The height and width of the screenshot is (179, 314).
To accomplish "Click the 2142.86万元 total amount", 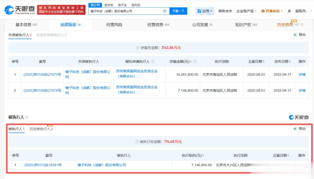I will coord(171,48).
